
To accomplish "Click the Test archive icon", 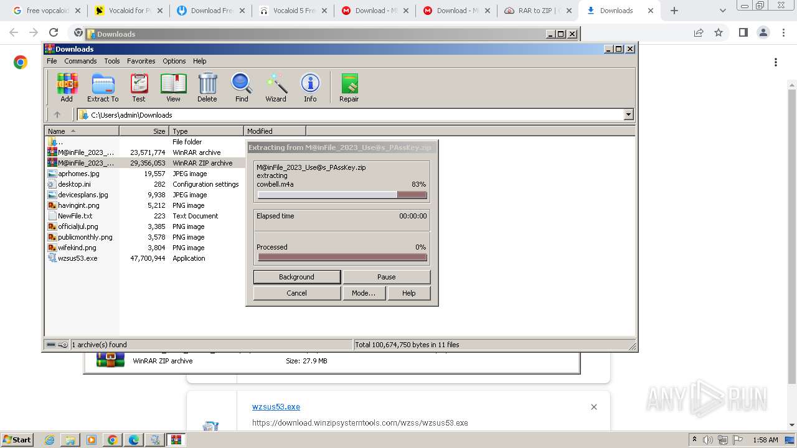I will [139, 87].
